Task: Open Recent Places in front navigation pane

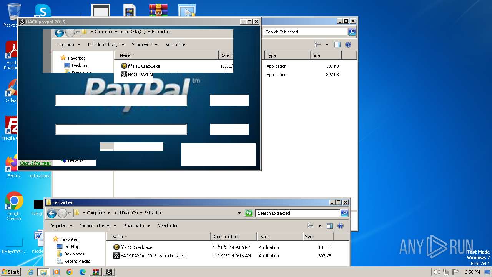Action: [x=77, y=261]
